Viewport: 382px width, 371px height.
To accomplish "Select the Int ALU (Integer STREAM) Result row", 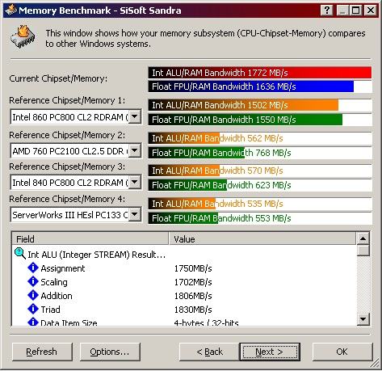I will [x=96, y=255].
